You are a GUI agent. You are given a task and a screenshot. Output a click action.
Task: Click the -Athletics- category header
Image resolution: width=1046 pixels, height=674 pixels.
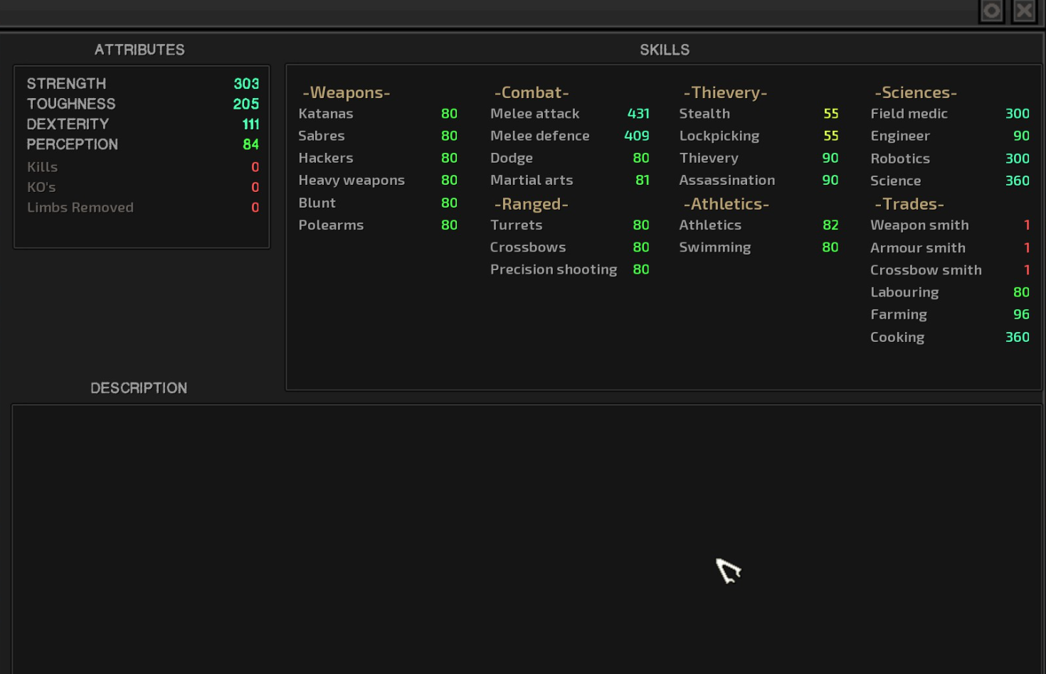(x=726, y=204)
